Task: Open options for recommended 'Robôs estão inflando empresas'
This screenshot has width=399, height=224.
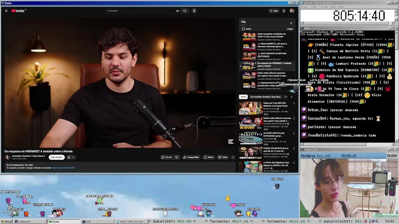Action: (294, 119)
